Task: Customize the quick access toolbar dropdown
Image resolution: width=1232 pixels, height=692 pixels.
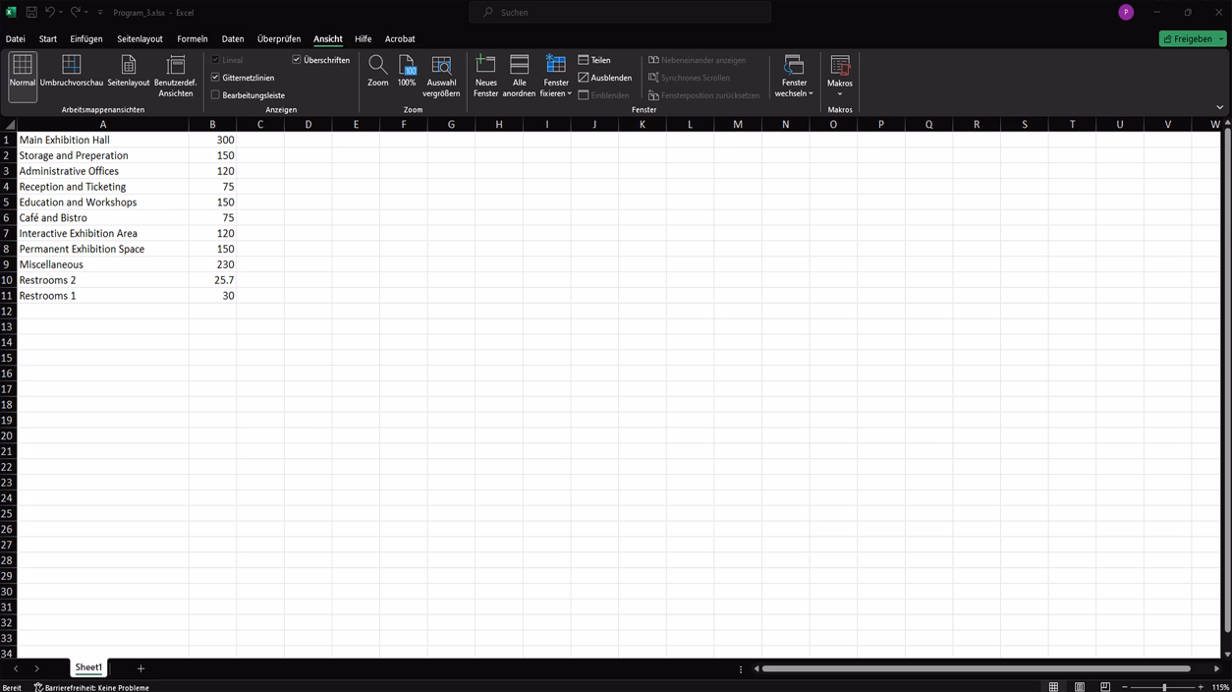Action: pyautogui.click(x=100, y=13)
